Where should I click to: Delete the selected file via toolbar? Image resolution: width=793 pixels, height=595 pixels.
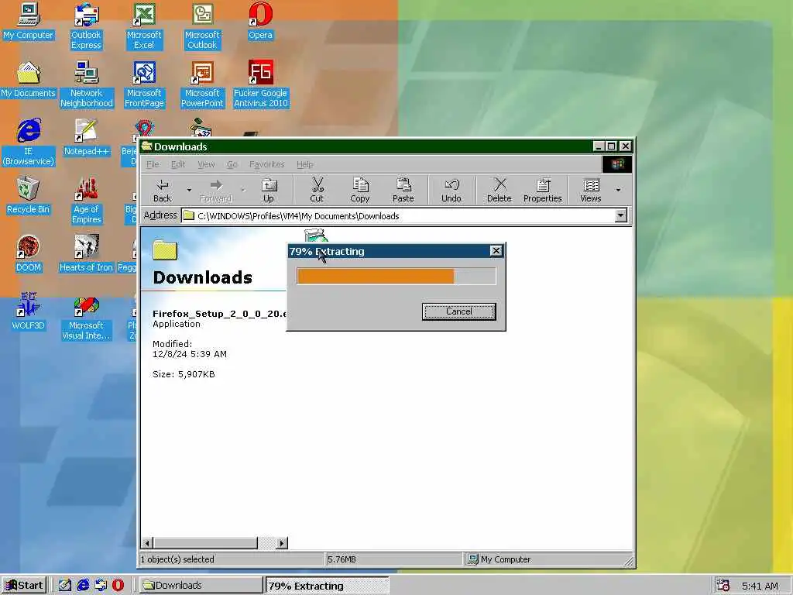[x=499, y=191]
